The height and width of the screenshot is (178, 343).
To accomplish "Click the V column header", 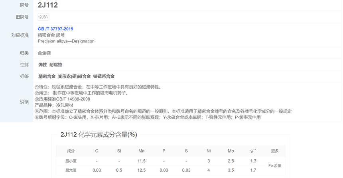I will (x=253, y=151).
